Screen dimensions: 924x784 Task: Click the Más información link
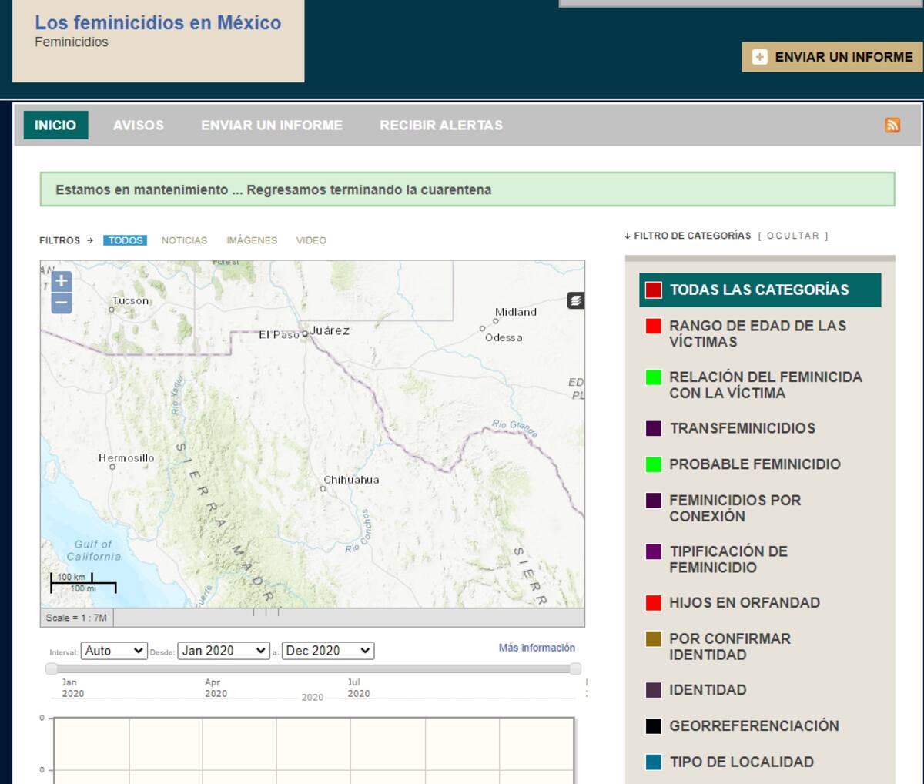(537, 648)
